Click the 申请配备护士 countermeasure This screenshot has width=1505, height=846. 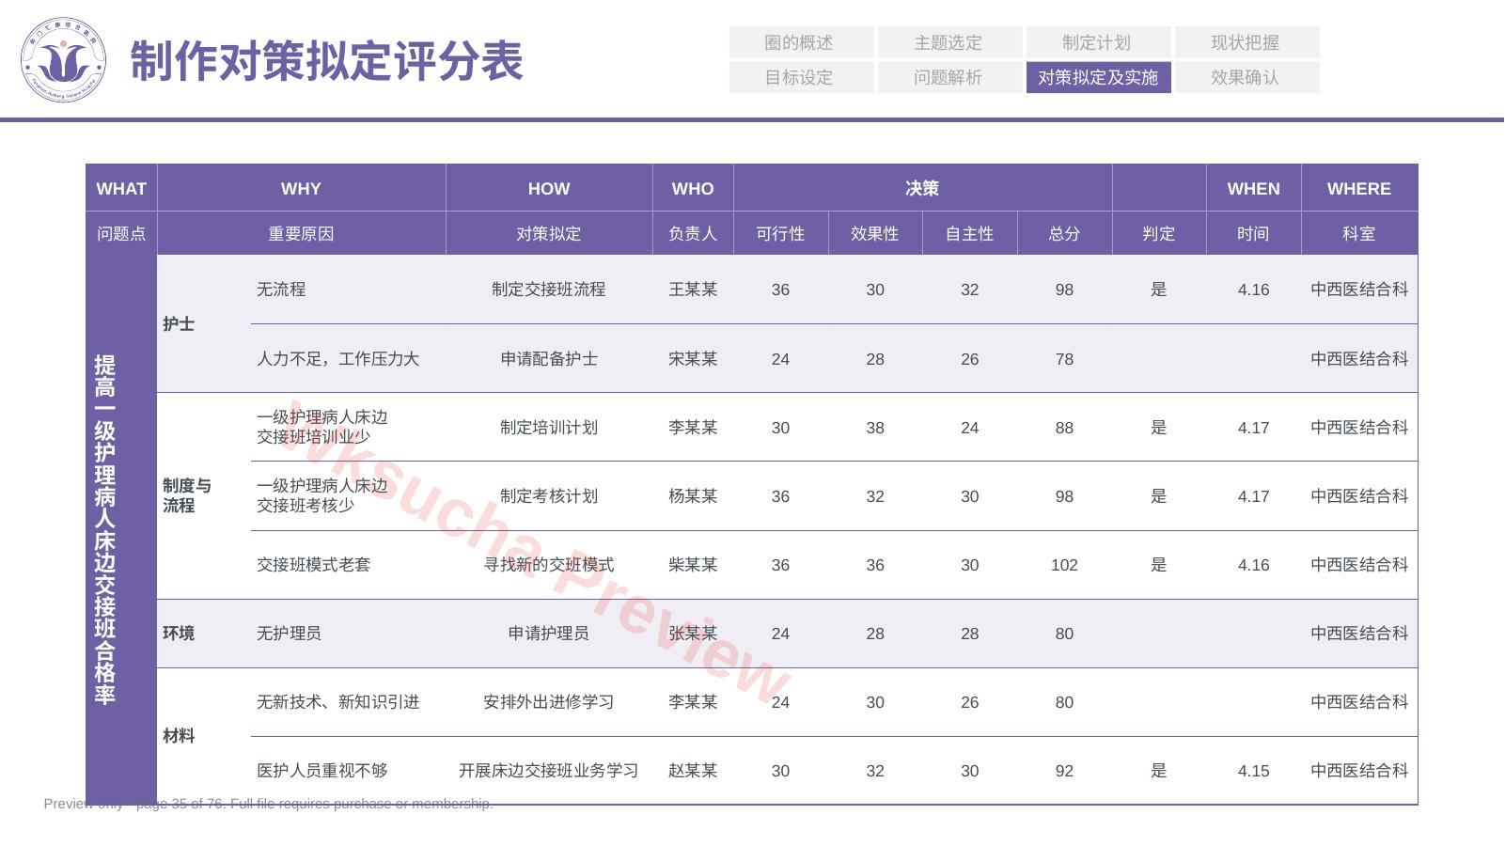(x=549, y=358)
